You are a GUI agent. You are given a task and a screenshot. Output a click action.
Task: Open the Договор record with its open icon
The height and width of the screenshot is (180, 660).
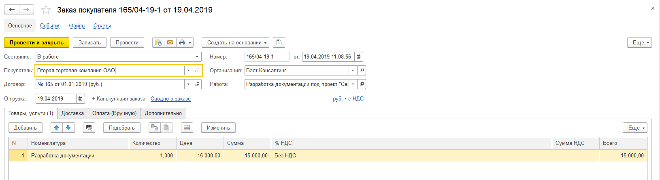(x=197, y=84)
